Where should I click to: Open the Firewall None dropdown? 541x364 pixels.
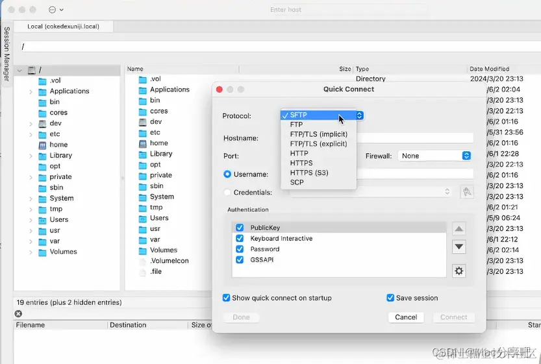pos(434,156)
